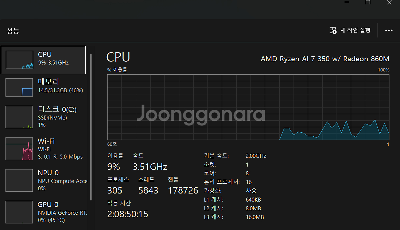Maximize the Task Manager window

point(368,3)
